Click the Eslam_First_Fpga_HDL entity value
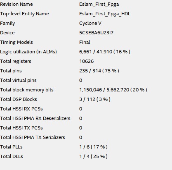The height and width of the screenshot is (170, 172). pos(105,14)
